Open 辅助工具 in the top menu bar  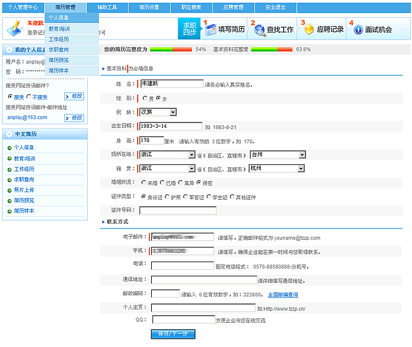(x=108, y=7)
